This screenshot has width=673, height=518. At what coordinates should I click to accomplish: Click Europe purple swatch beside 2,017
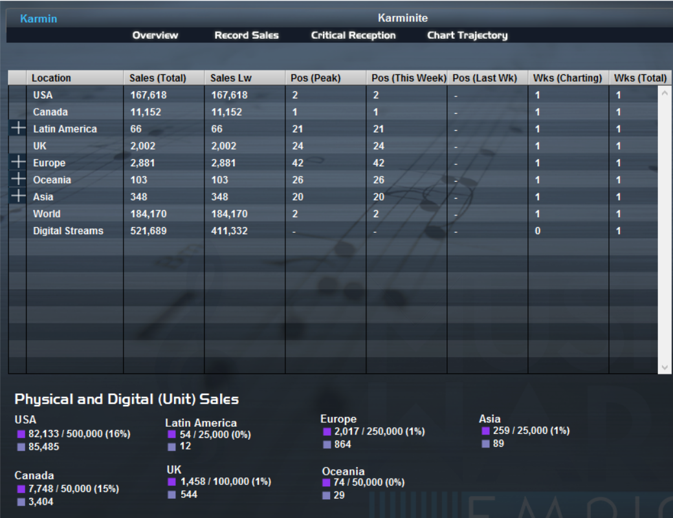(327, 431)
